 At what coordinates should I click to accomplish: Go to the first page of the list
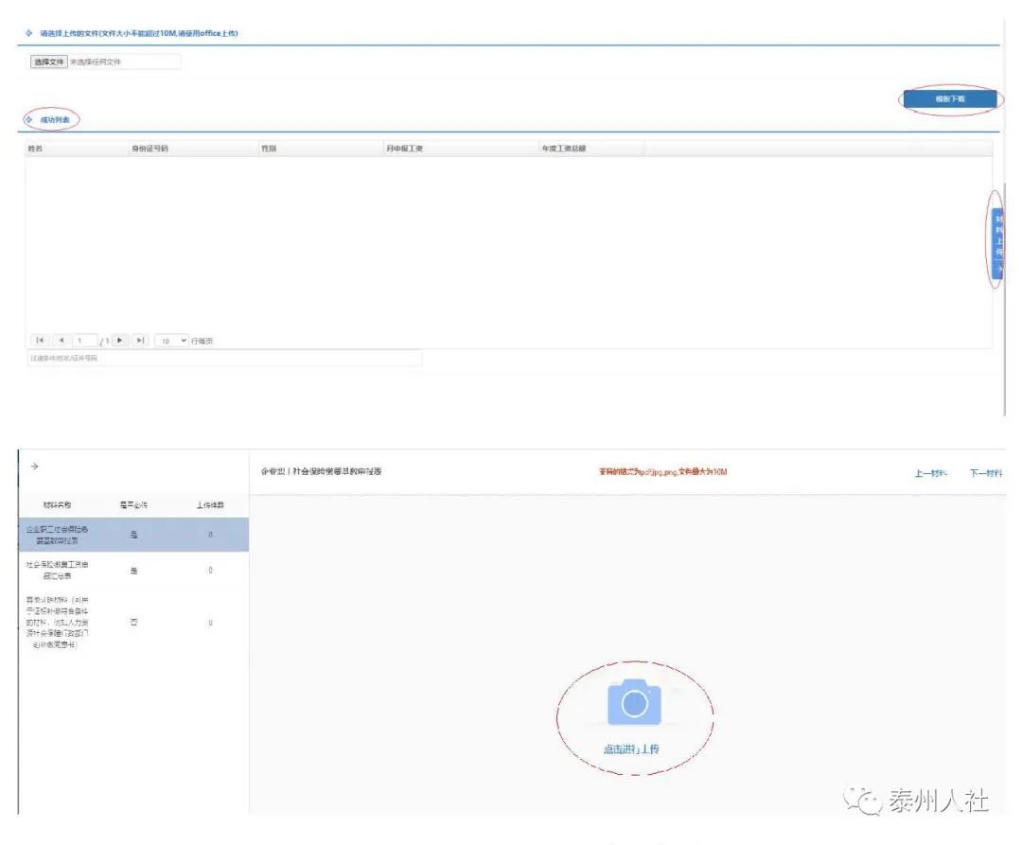(x=40, y=340)
